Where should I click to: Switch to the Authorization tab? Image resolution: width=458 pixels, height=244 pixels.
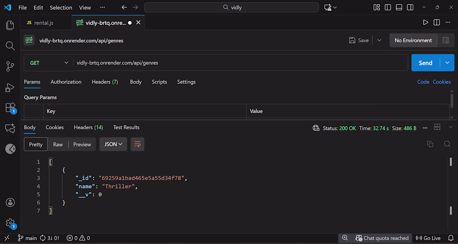click(66, 82)
